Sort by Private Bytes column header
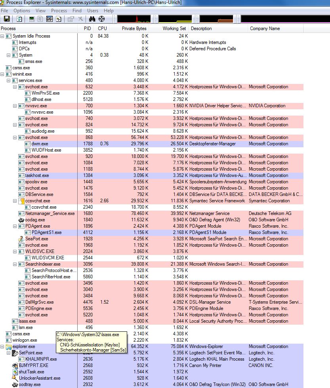 tap(129, 29)
